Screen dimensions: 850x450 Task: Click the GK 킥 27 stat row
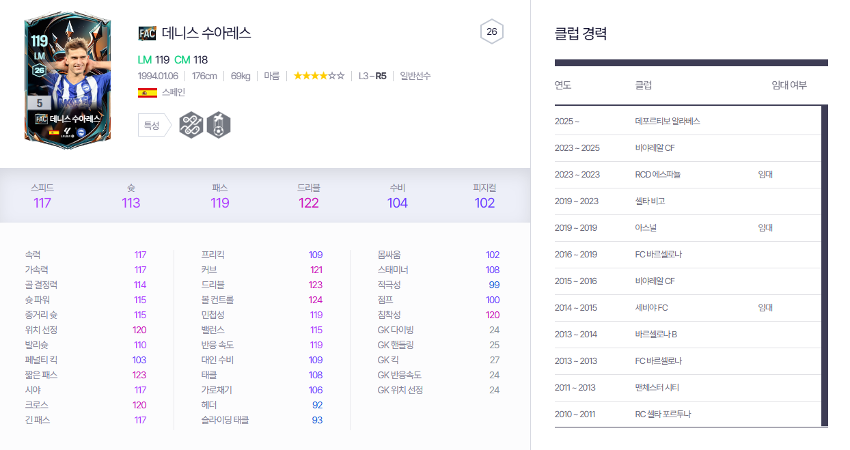tap(439, 360)
